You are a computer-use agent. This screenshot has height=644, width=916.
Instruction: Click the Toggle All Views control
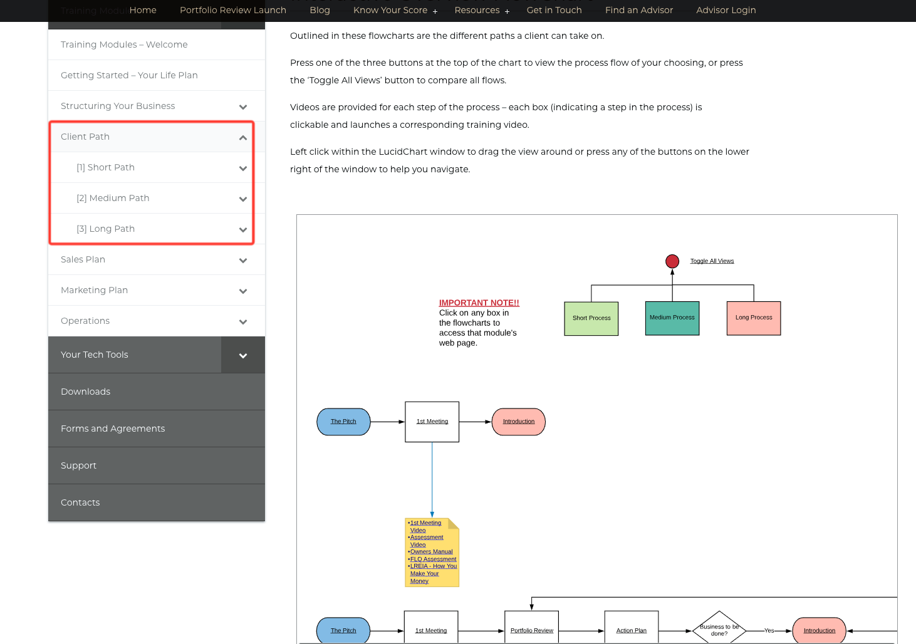[x=712, y=261]
